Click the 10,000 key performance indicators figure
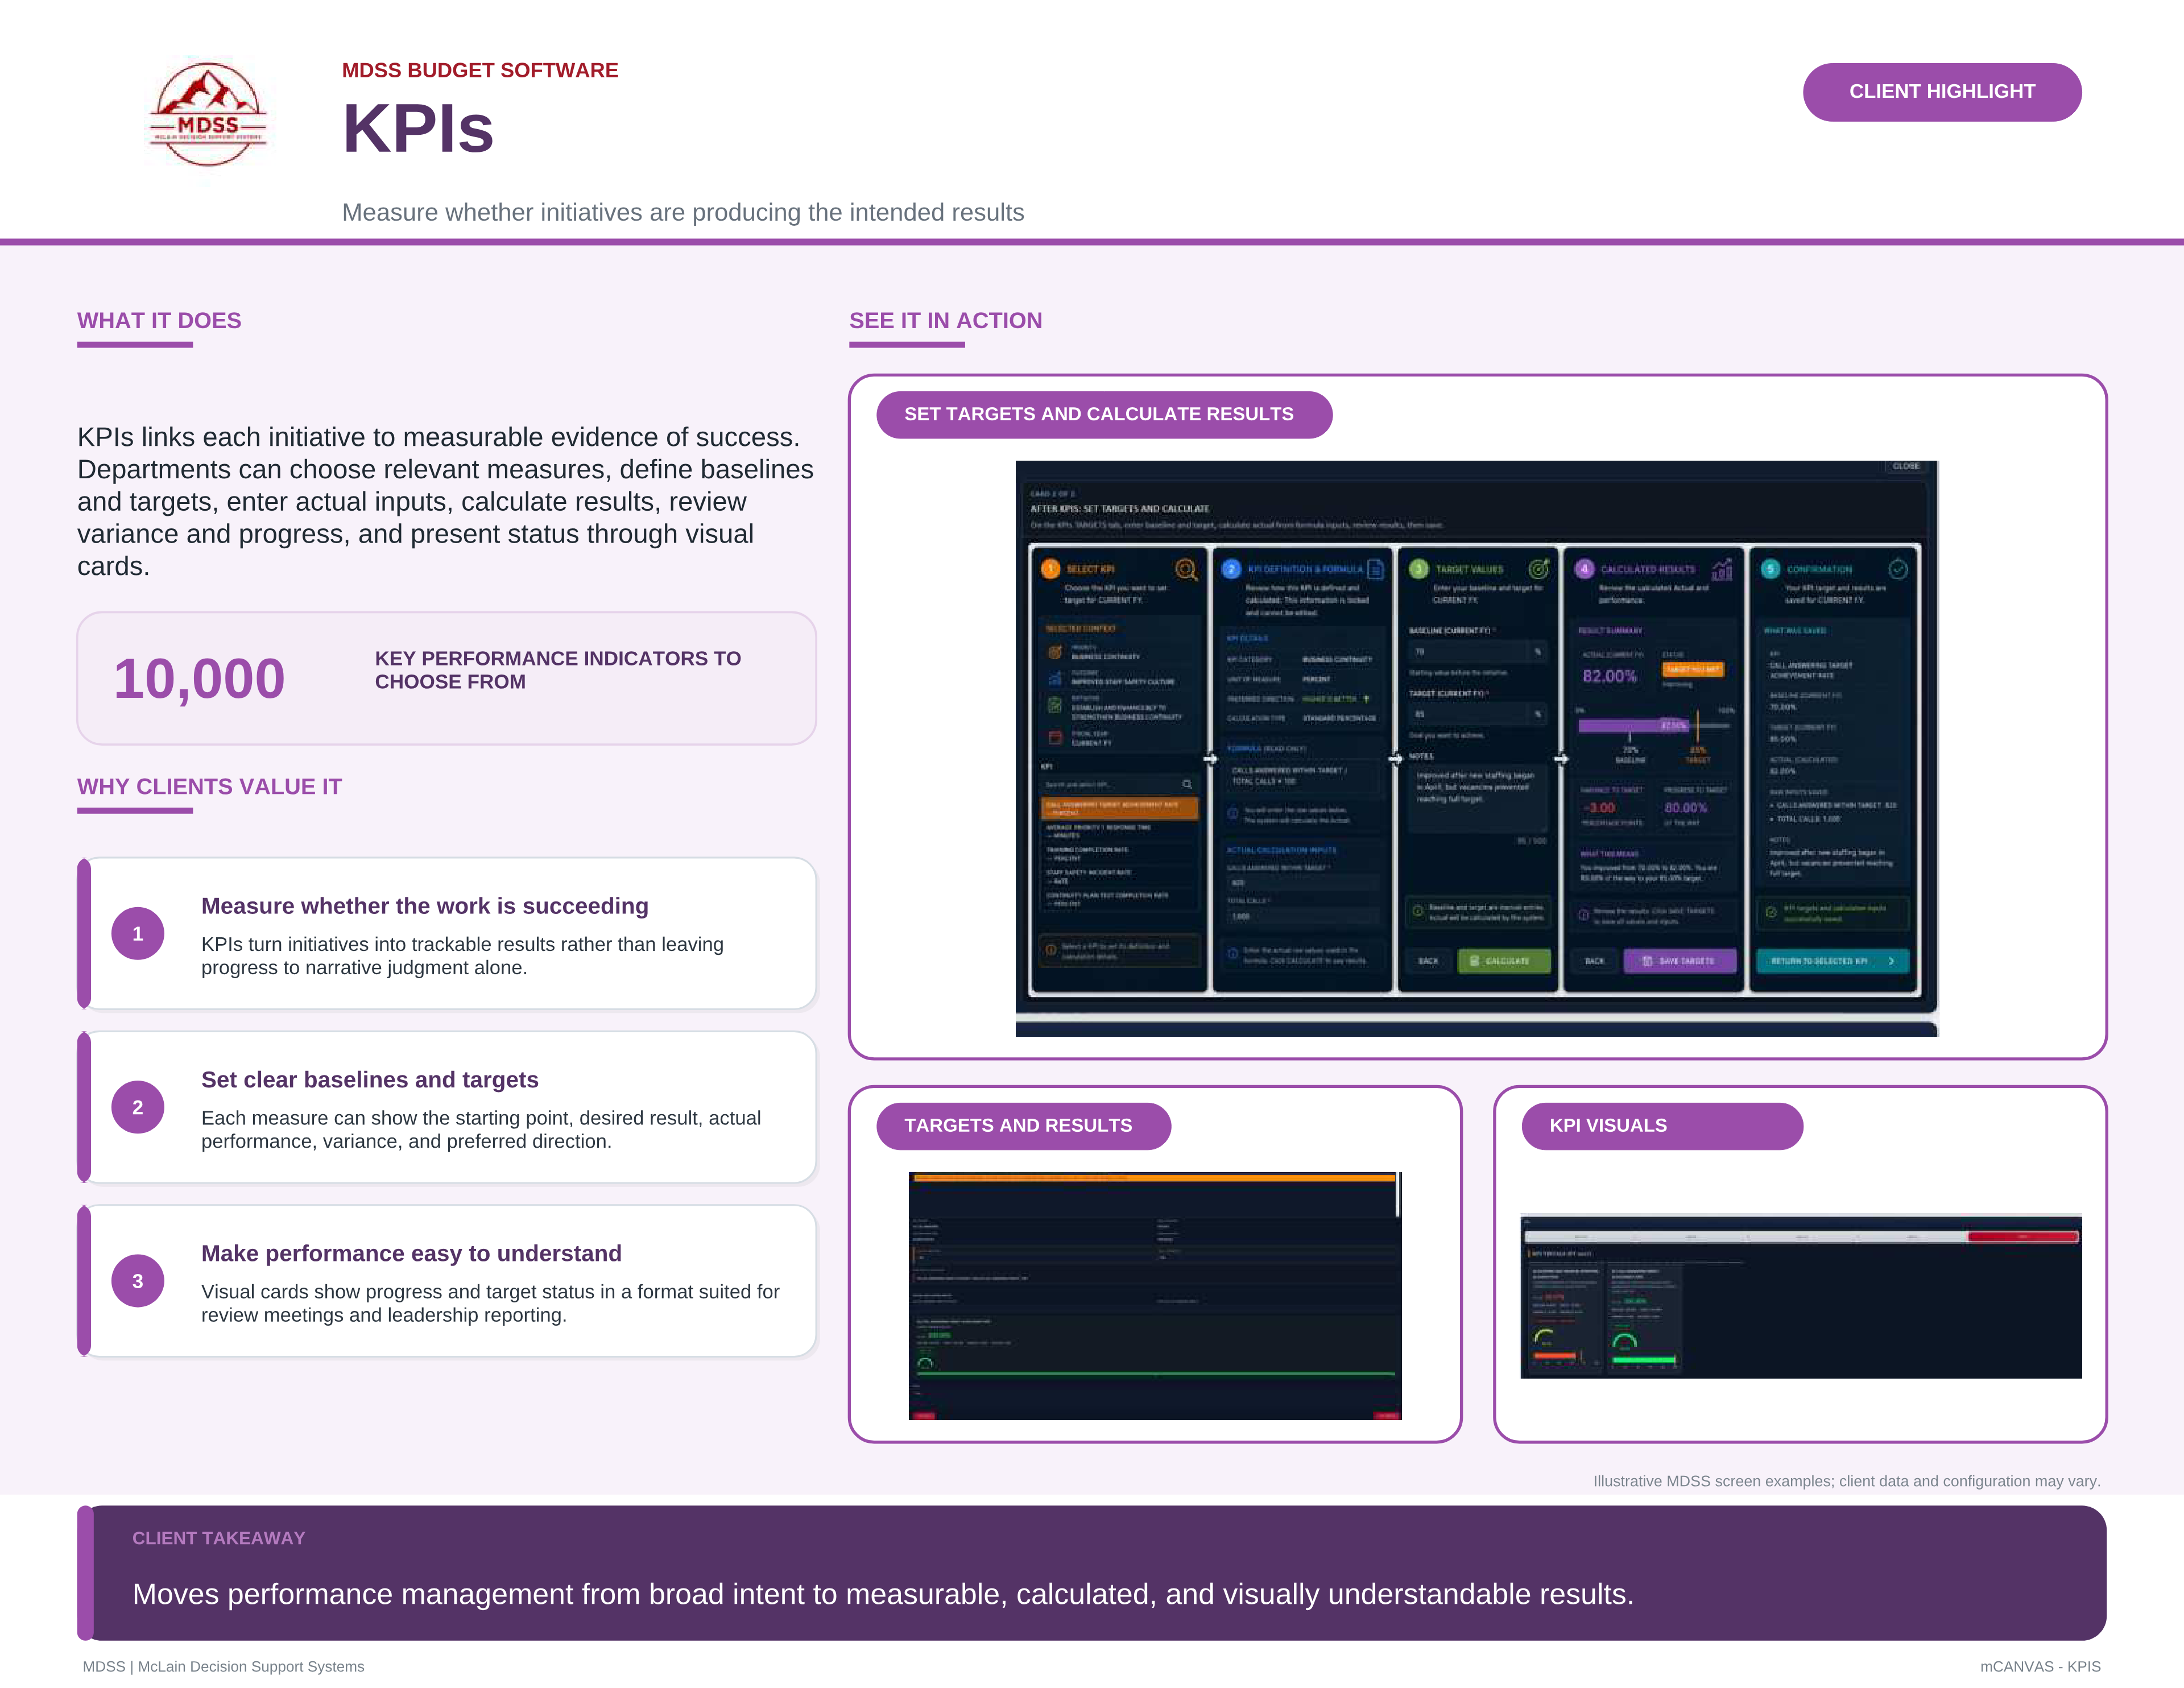The image size is (2184, 1688). 199,679
